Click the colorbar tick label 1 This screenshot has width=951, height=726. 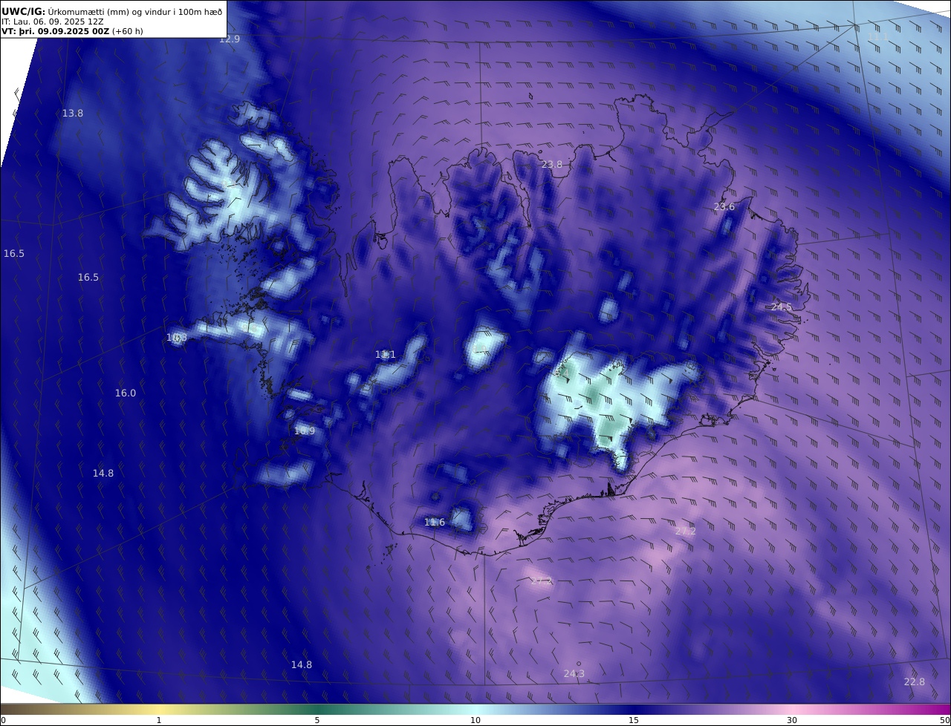[159, 720]
